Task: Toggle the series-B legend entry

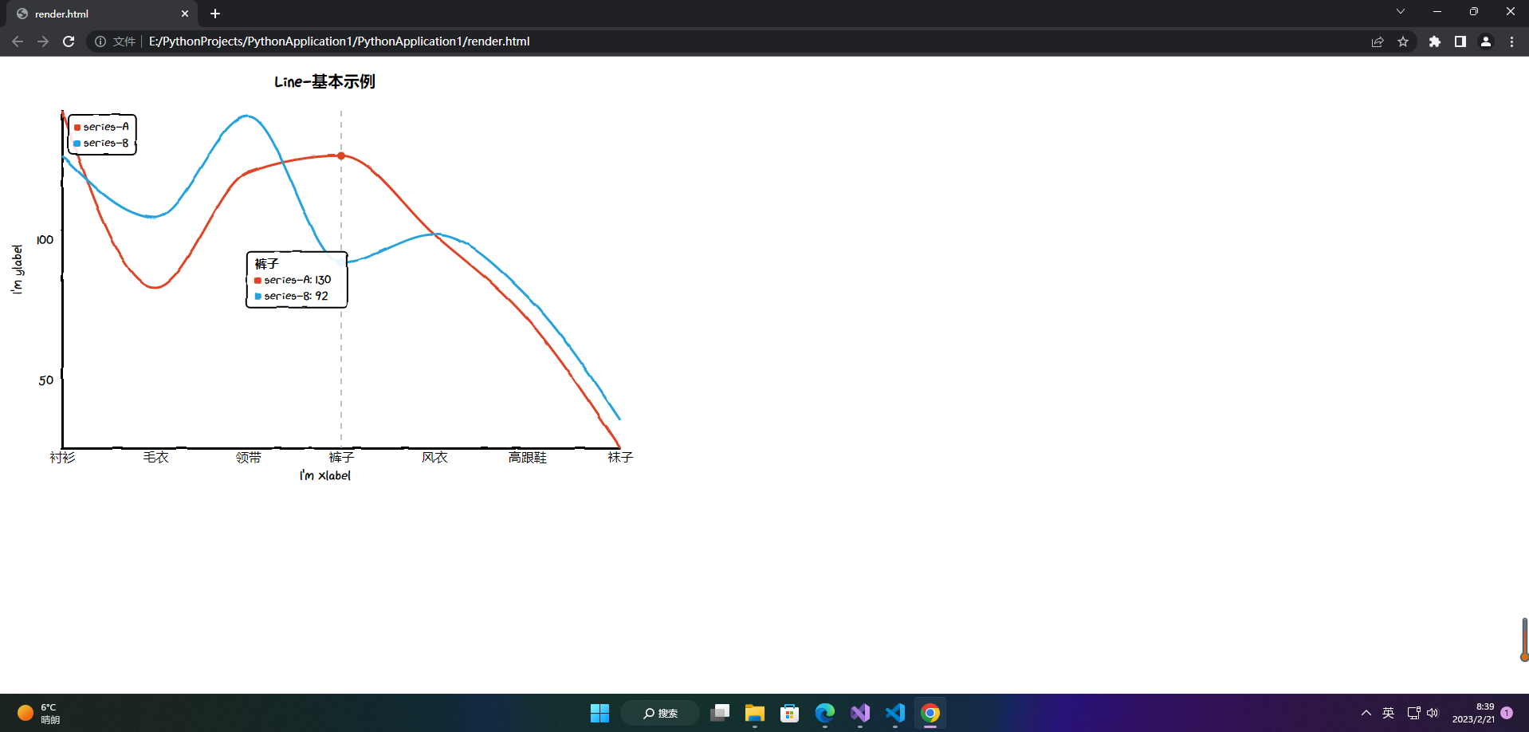Action: (101, 144)
